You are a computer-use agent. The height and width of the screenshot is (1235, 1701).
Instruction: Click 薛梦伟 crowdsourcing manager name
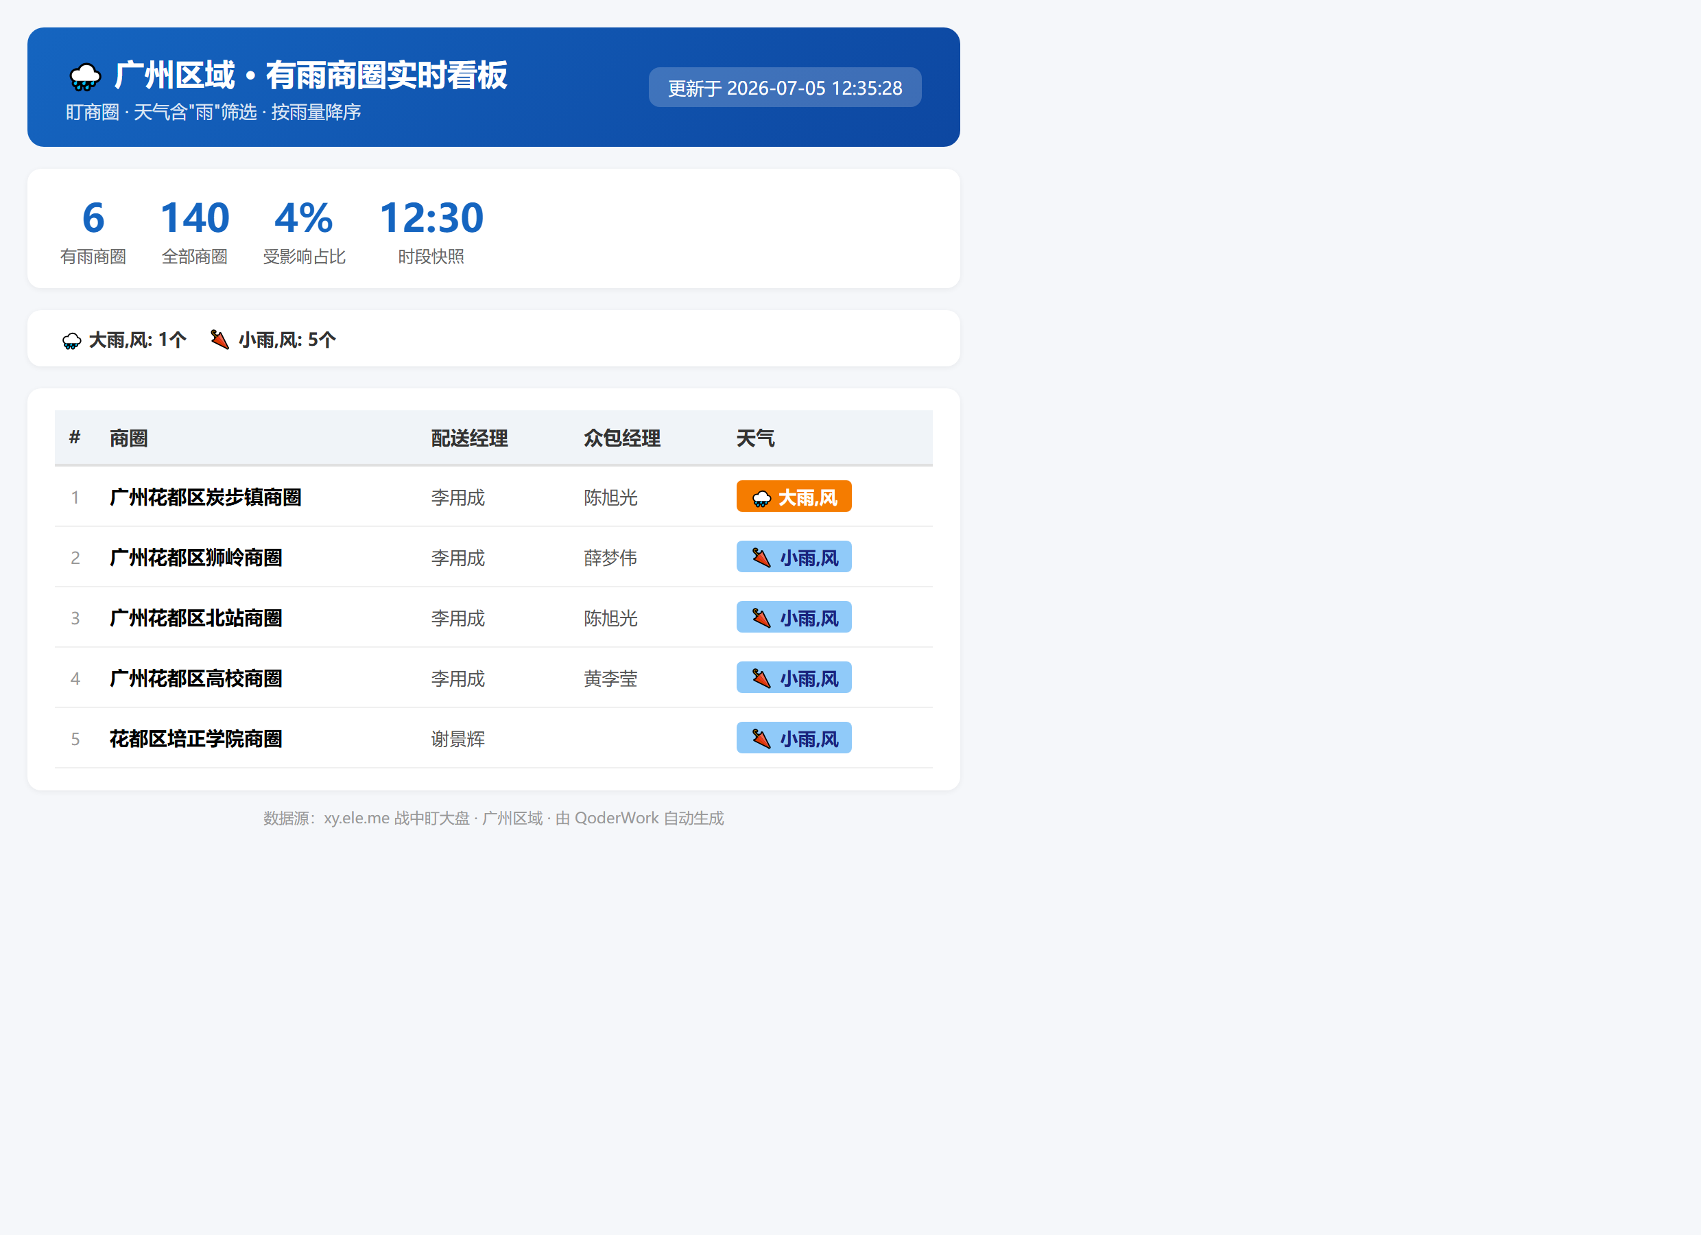click(610, 558)
